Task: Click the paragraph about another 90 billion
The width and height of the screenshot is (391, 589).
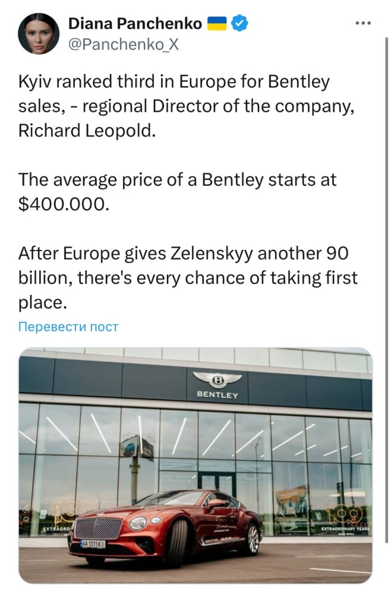Action: pos(188,278)
